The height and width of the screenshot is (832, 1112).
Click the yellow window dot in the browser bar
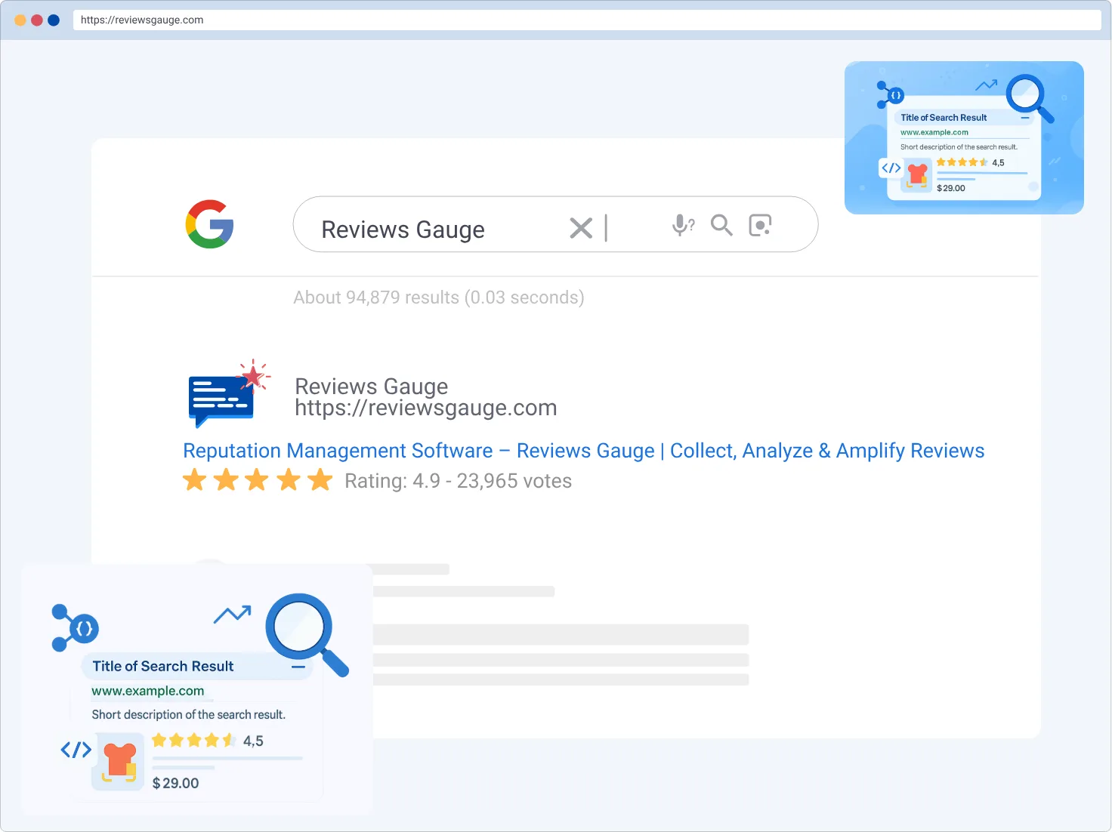pyautogui.click(x=20, y=20)
